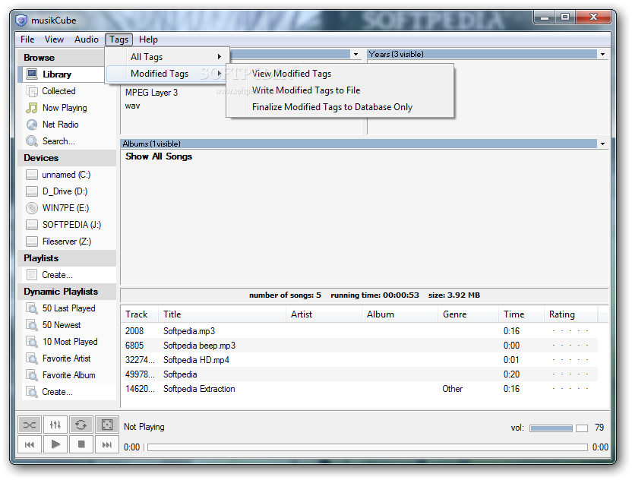632x480 pixels.
Task: Click the musikCube app icon in title bar
Action: click(21, 20)
